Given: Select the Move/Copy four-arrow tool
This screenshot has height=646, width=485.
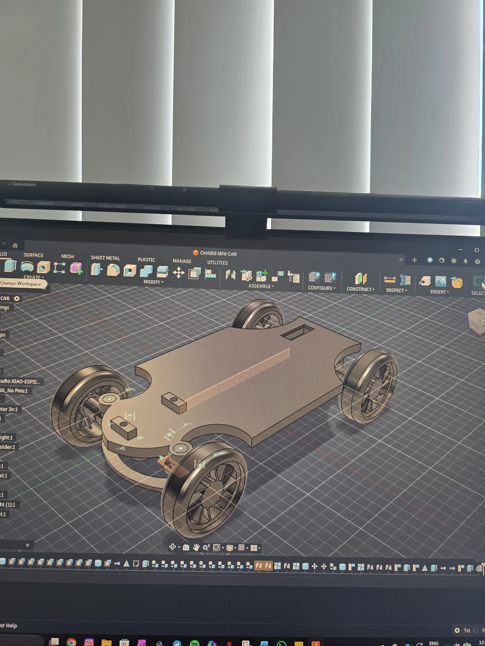Looking at the screenshot, I should 179,273.
